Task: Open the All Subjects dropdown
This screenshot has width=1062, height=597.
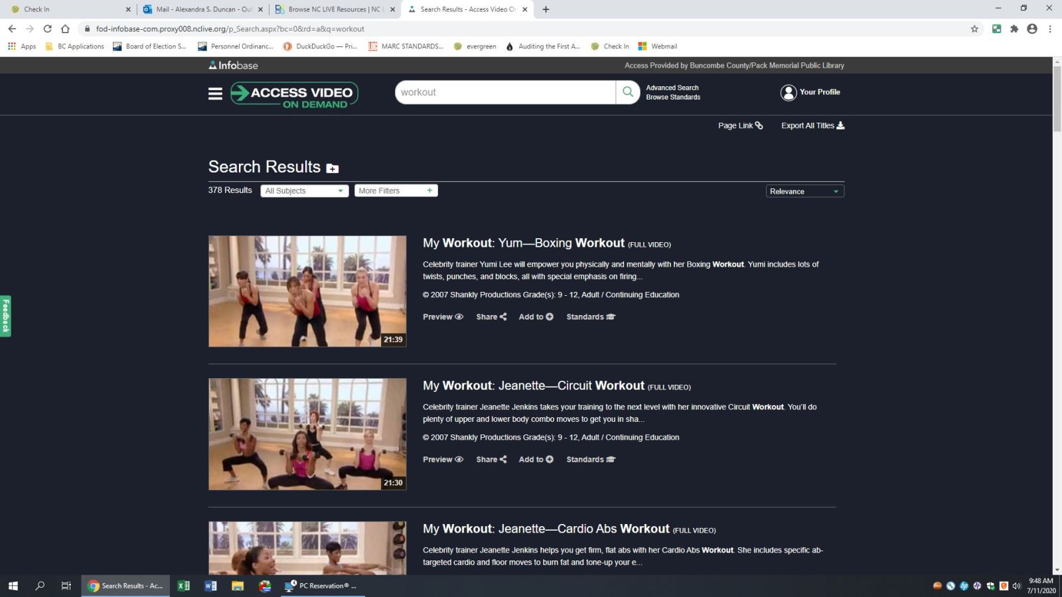Action: 305,191
